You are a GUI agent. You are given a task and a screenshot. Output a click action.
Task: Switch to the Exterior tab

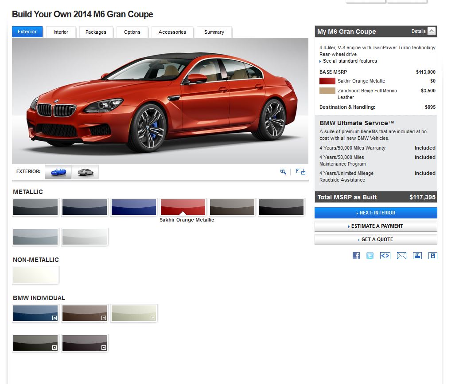pyautogui.click(x=27, y=32)
